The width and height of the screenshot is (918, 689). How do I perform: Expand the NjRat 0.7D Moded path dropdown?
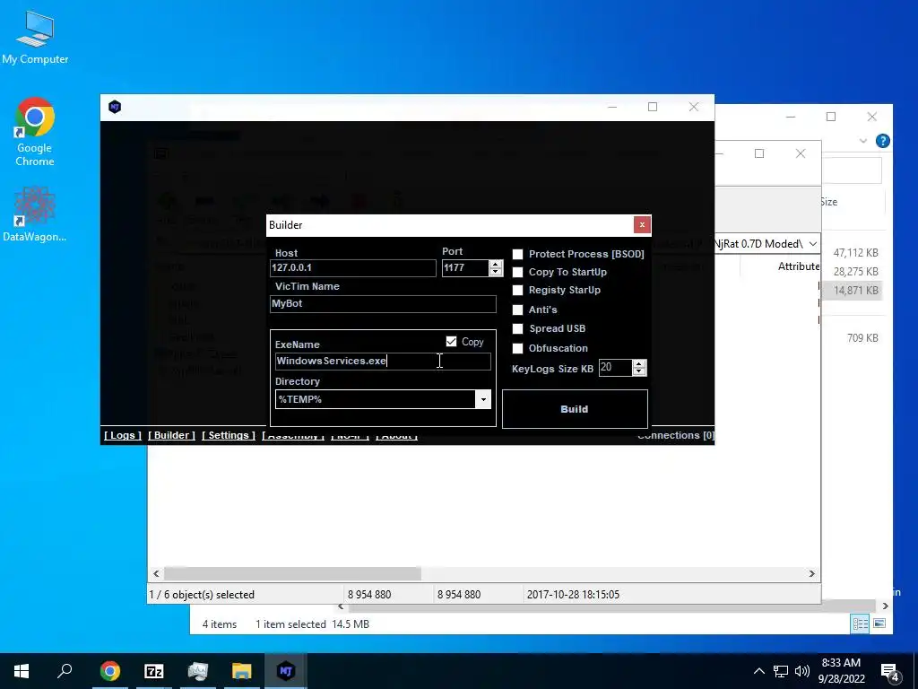(x=813, y=244)
